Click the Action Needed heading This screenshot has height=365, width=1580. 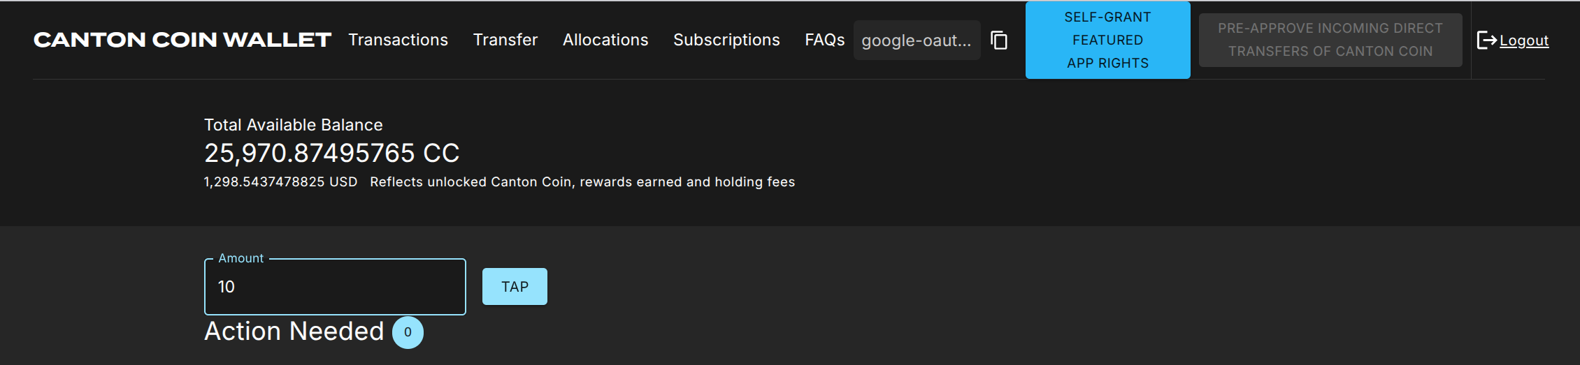click(x=294, y=332)
